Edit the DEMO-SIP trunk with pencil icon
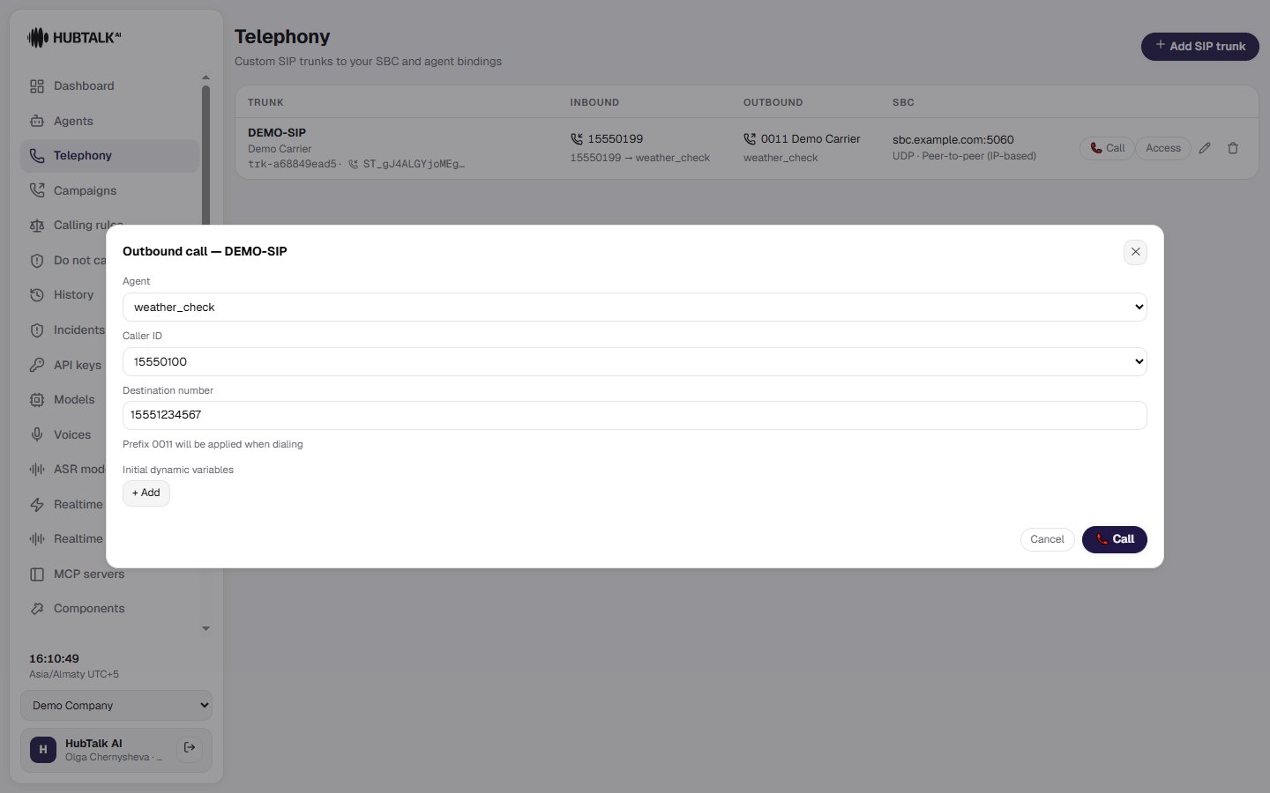 click(1205, 148)
